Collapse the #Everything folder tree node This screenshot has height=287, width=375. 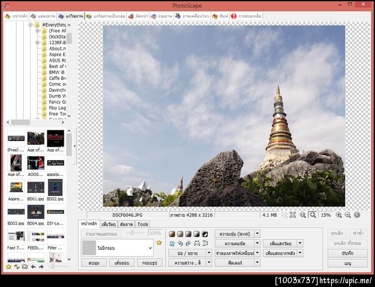[30, 24]
